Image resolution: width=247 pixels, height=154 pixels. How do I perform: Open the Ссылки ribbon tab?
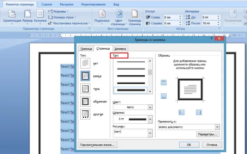pos(47,4)
